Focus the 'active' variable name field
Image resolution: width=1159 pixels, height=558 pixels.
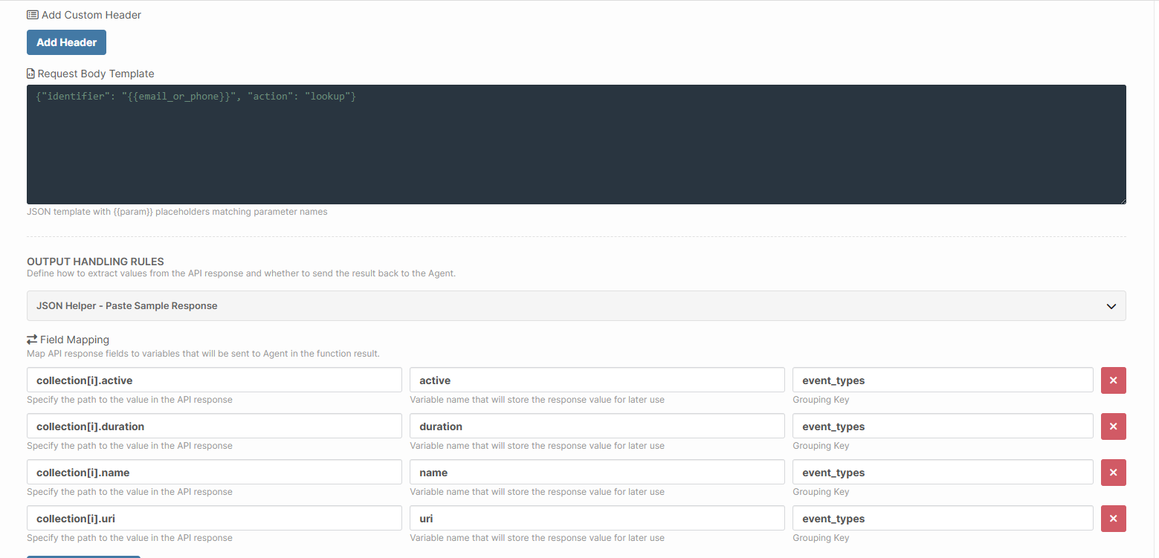pyautogui.click(x=597, y=380)
